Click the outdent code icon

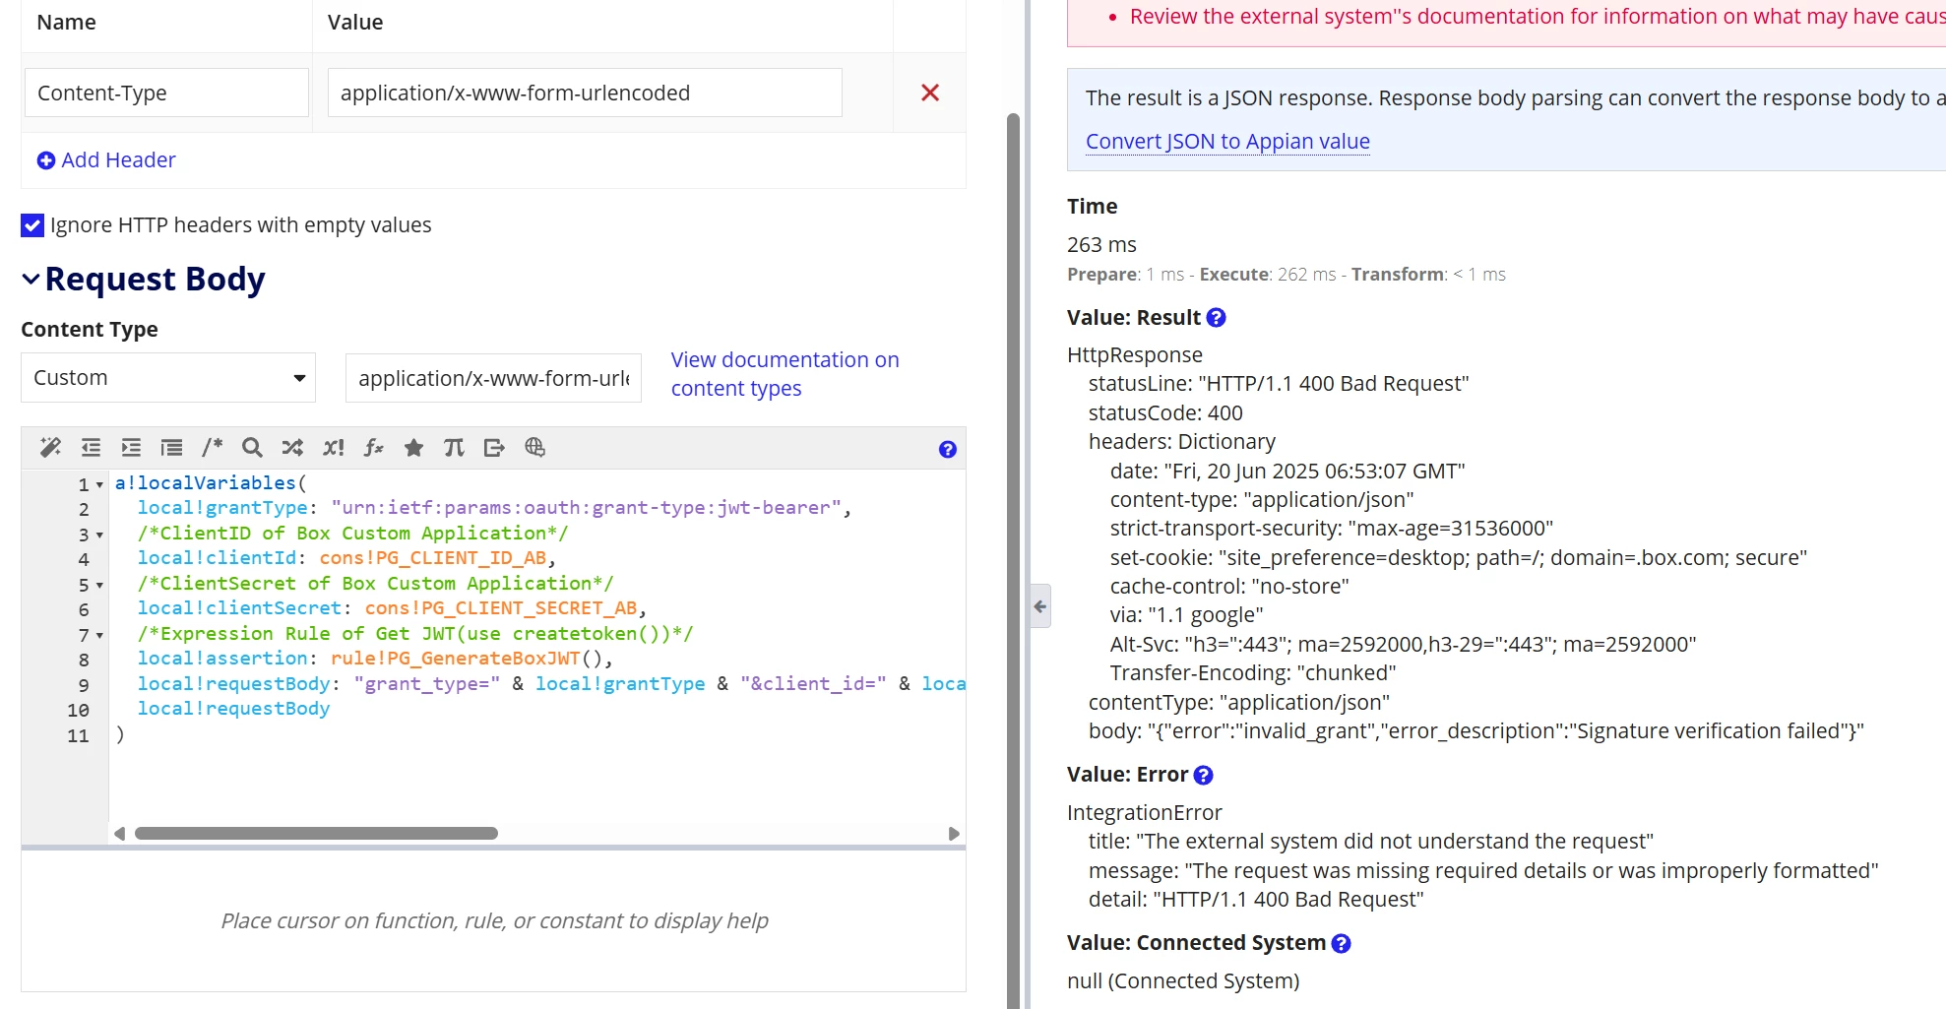coord(91,448)
